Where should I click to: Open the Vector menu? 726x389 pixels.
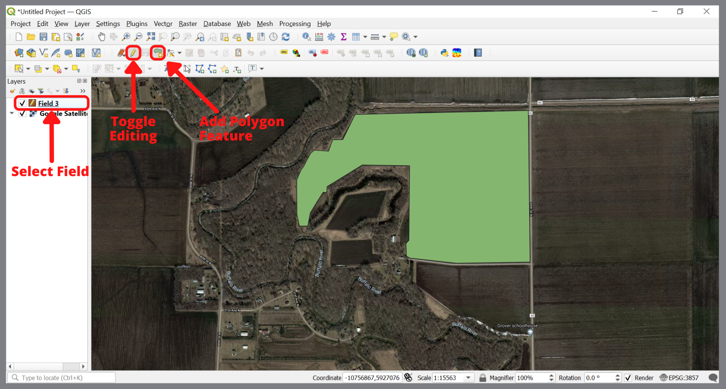tap(163, 24)
